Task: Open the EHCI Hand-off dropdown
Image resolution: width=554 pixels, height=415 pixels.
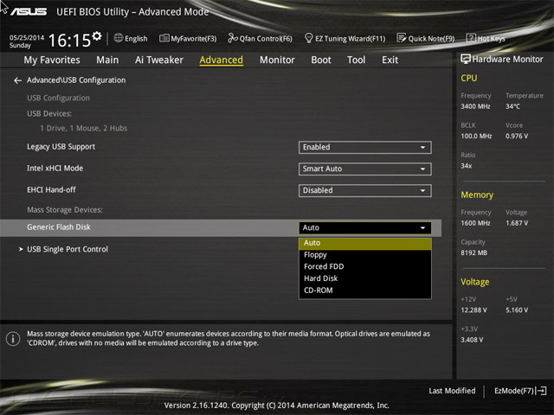Action: pos(365,190)
